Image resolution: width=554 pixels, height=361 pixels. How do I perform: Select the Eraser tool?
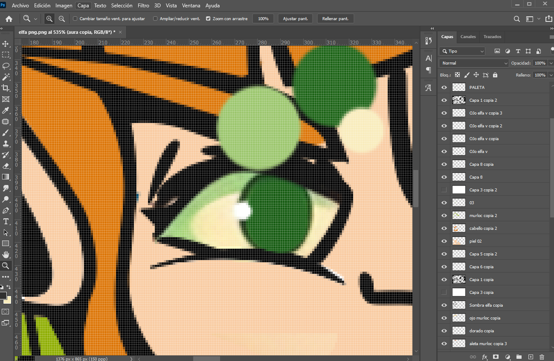(x=6, y=166)
